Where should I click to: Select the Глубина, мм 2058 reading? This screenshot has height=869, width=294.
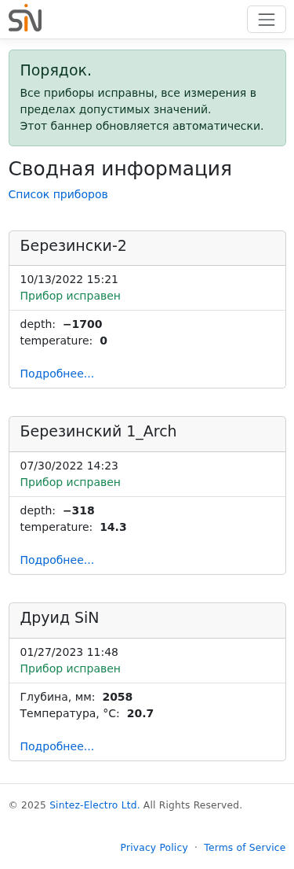76,698
